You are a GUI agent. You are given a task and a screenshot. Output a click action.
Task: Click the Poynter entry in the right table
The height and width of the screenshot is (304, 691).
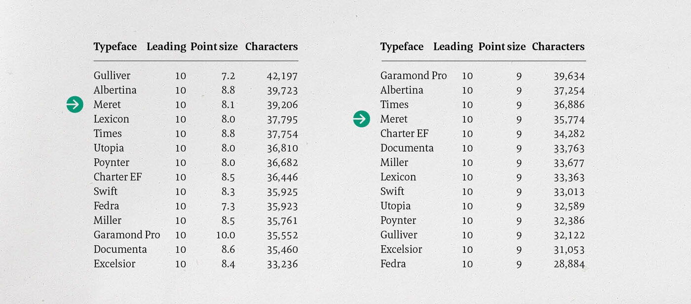398,221
